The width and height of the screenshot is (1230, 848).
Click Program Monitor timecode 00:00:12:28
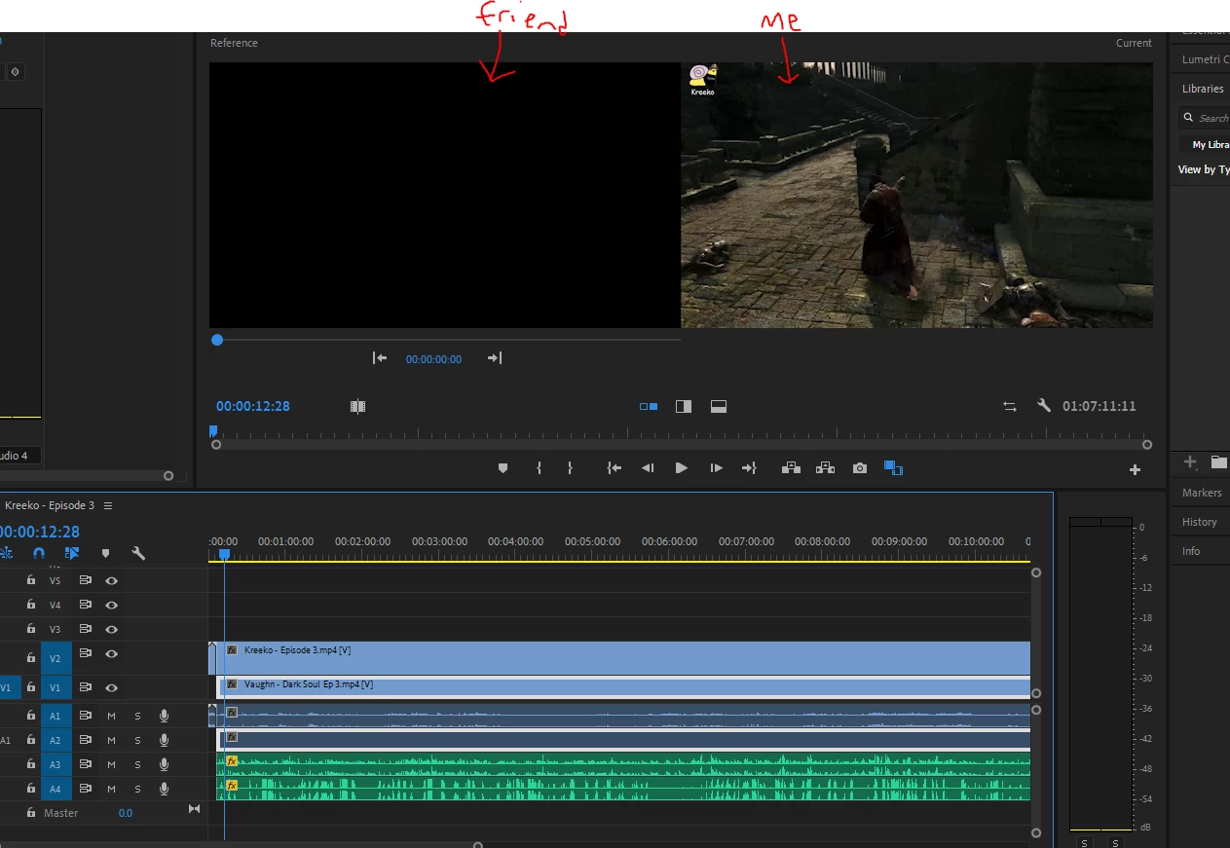pos(253,407)
